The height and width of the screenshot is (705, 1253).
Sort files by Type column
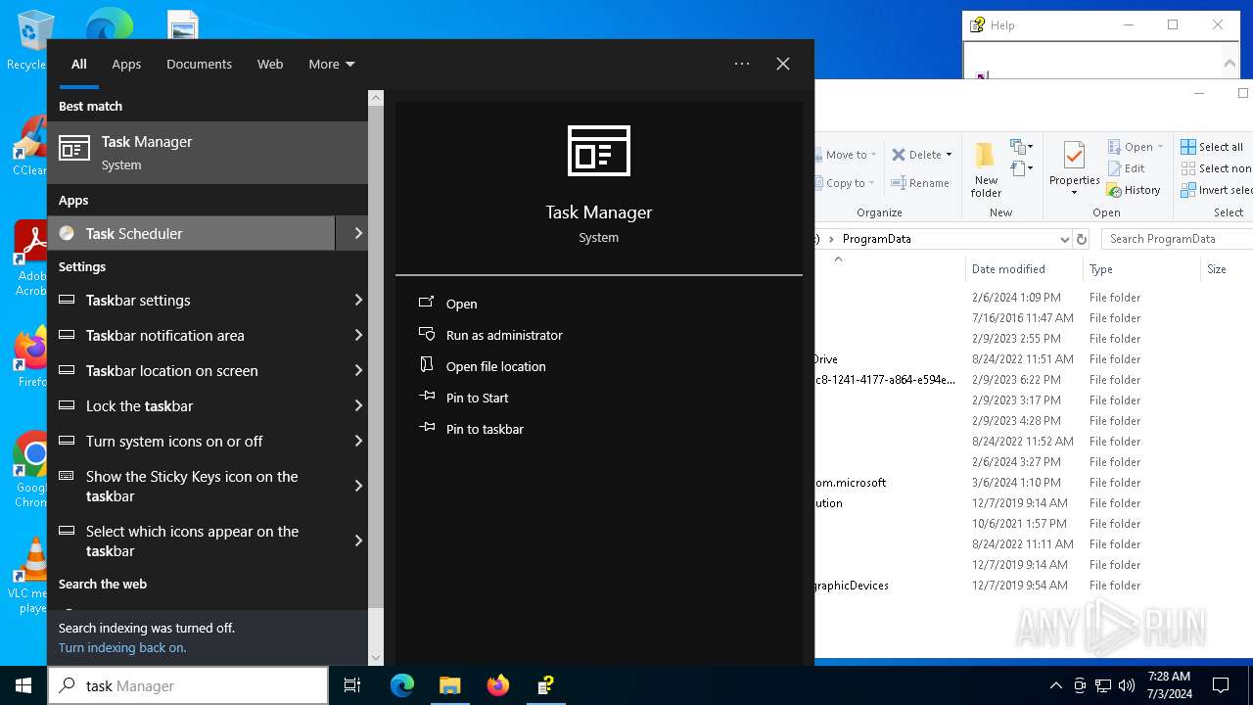tap(1141, 269)
